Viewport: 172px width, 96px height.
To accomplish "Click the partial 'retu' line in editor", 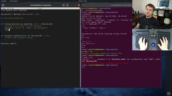I will coord(7,30).
